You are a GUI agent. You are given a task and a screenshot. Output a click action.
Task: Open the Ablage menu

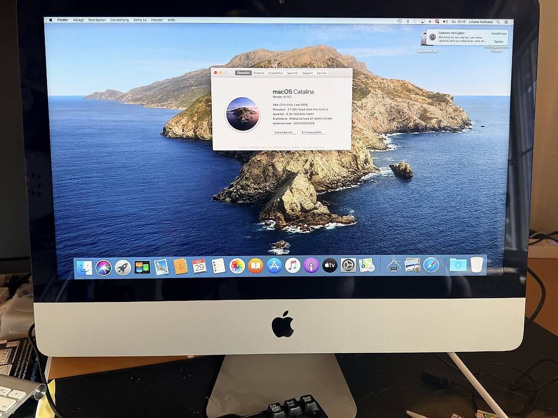click(x=78, y=20)
